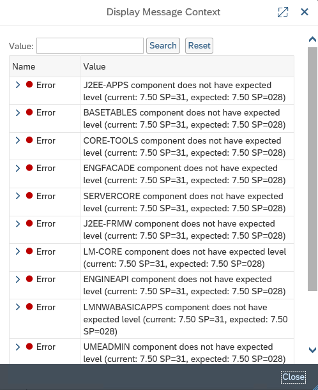Expand the CORE-TOOLS error row

pos(18,140)
